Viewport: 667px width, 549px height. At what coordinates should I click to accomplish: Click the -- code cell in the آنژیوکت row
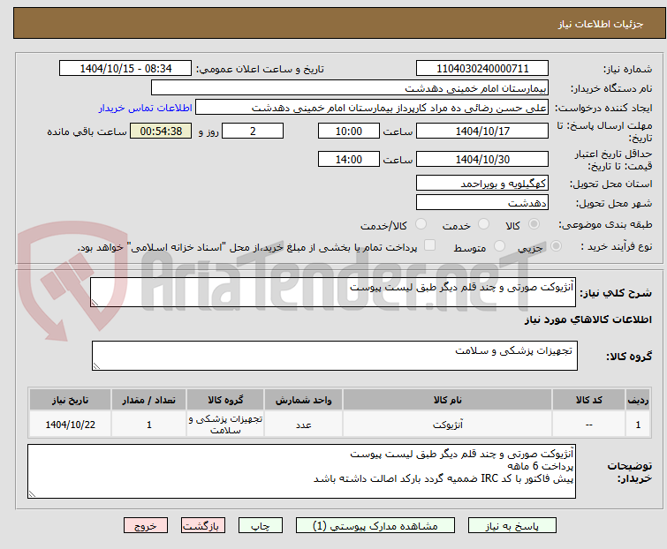coord(588,425)
